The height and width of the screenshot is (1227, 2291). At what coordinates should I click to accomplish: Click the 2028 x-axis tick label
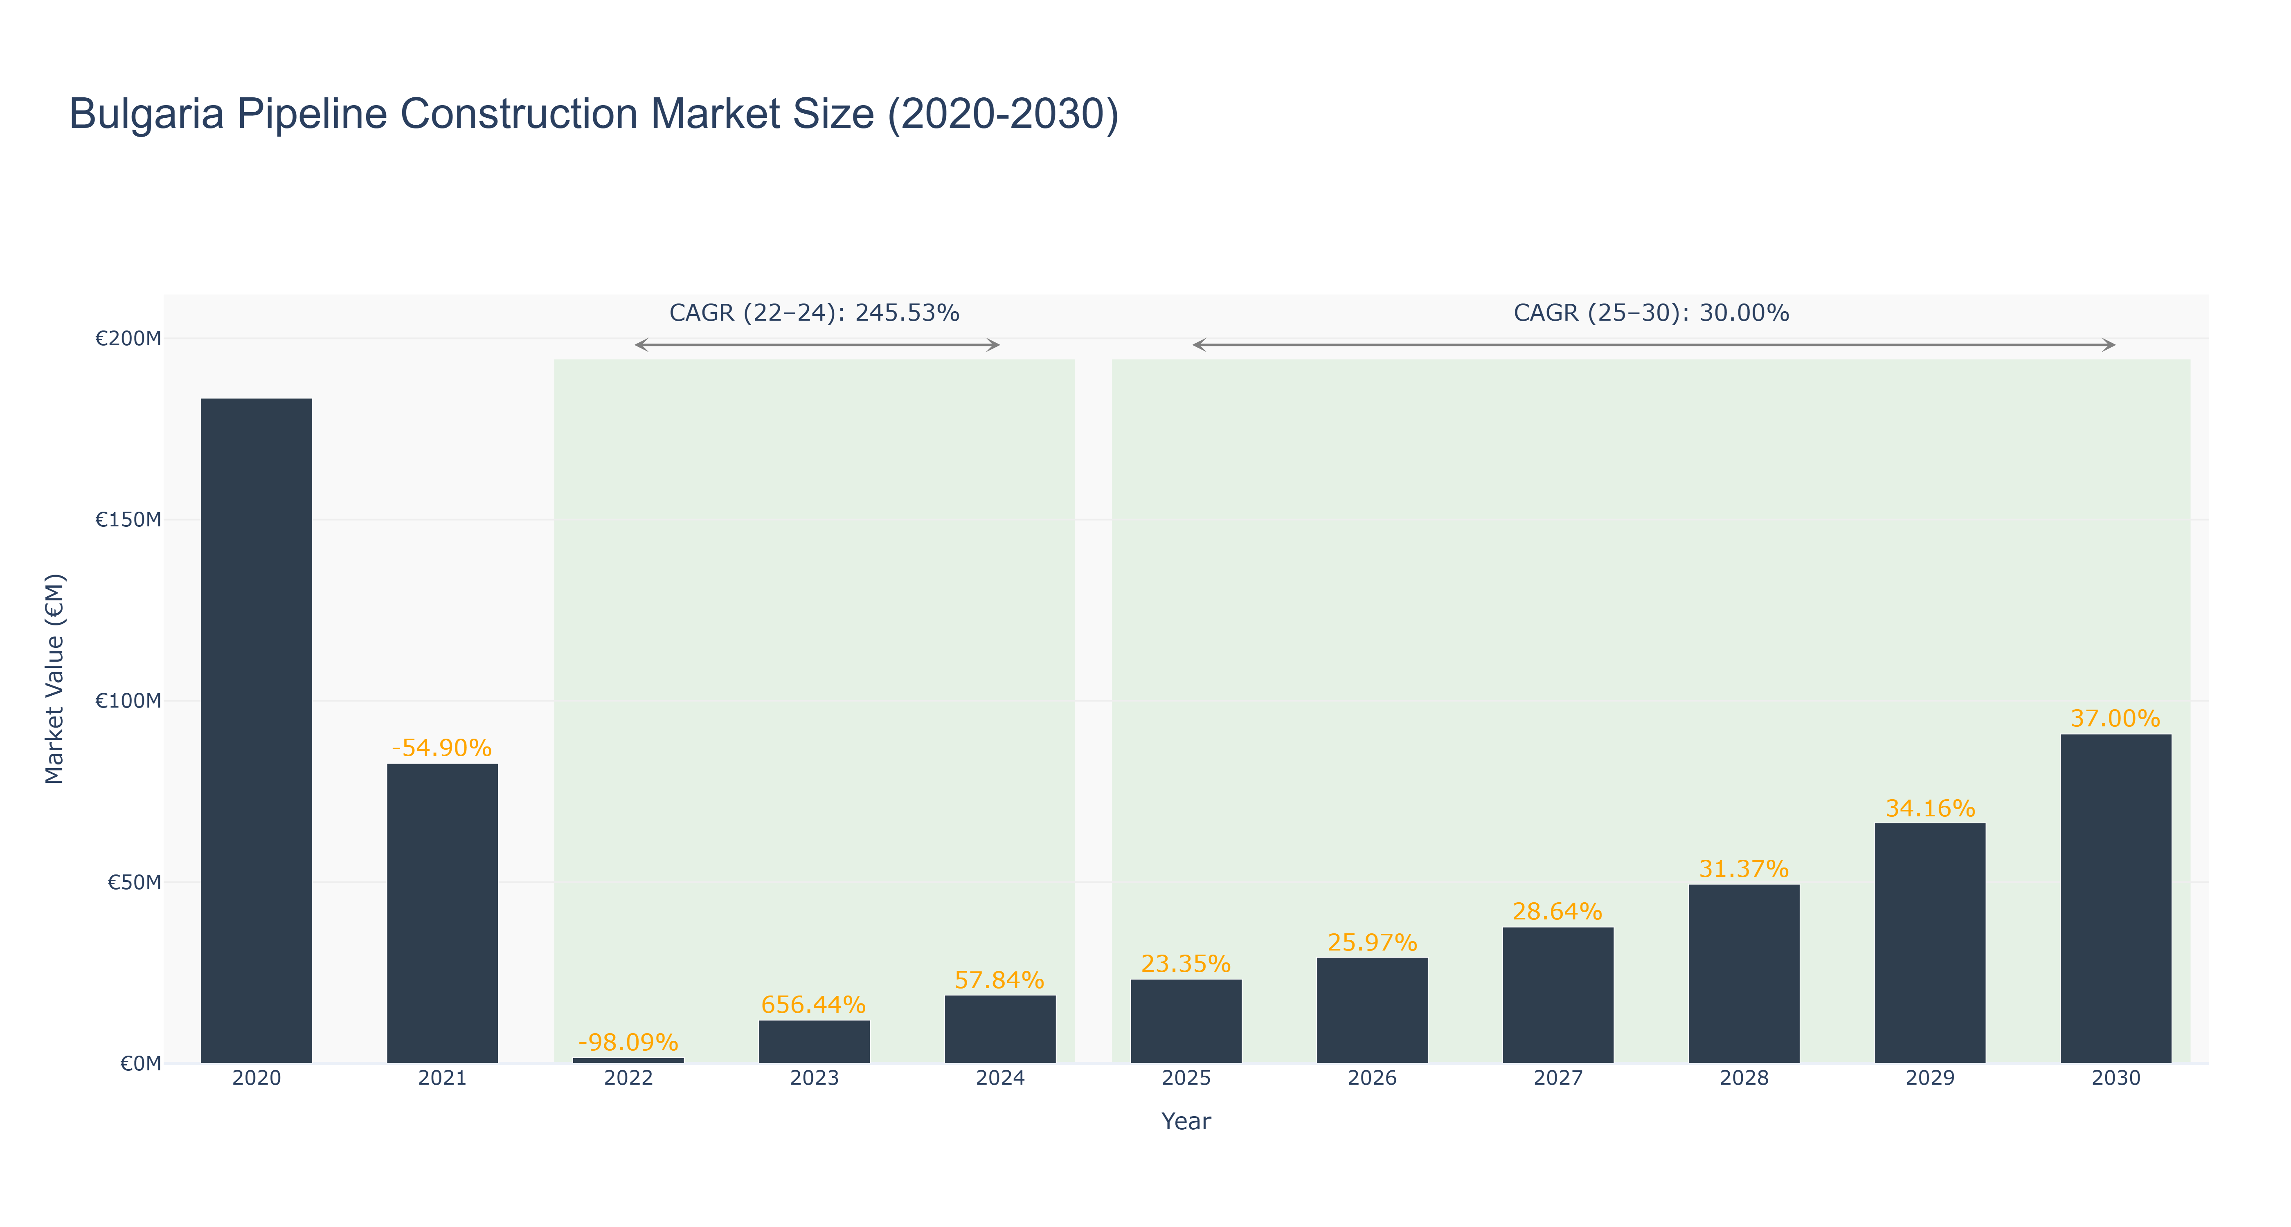pyautogui.click(x=1743, y=1079)
